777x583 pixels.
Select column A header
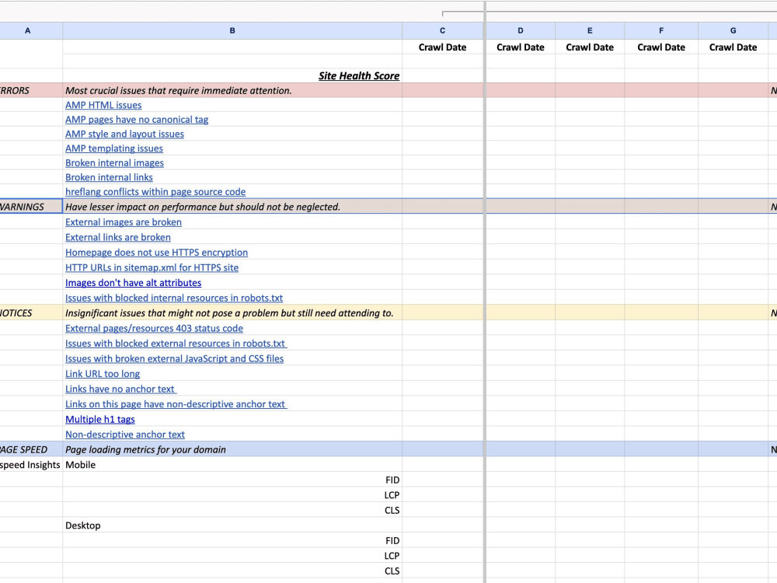[28, 31]
